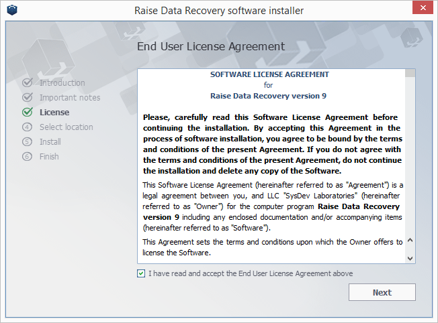The image size is (438, 323).
Task: Click the step 6 circle icon
Action: (27, 157)
